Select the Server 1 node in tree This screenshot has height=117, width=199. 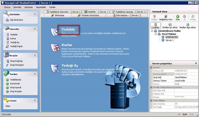169,40
